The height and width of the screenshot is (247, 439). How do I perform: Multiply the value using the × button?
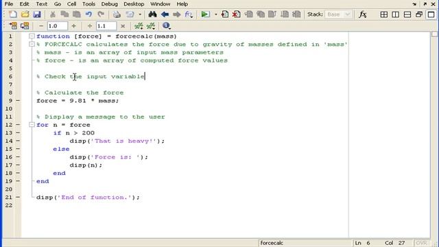click(123, 26)
